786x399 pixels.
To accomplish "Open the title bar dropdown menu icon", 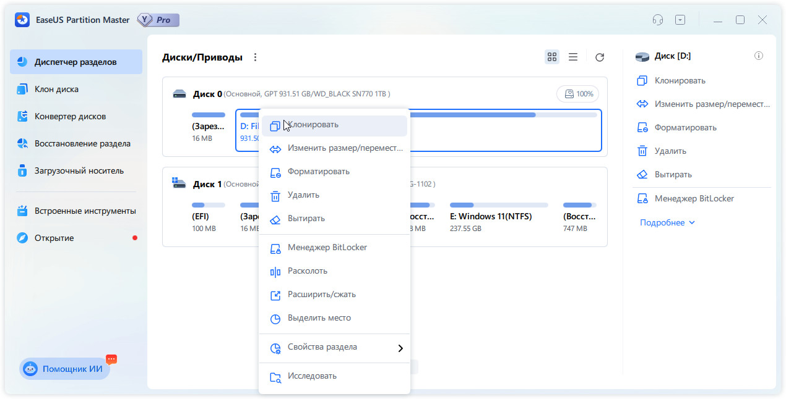I will click(680, 20).
